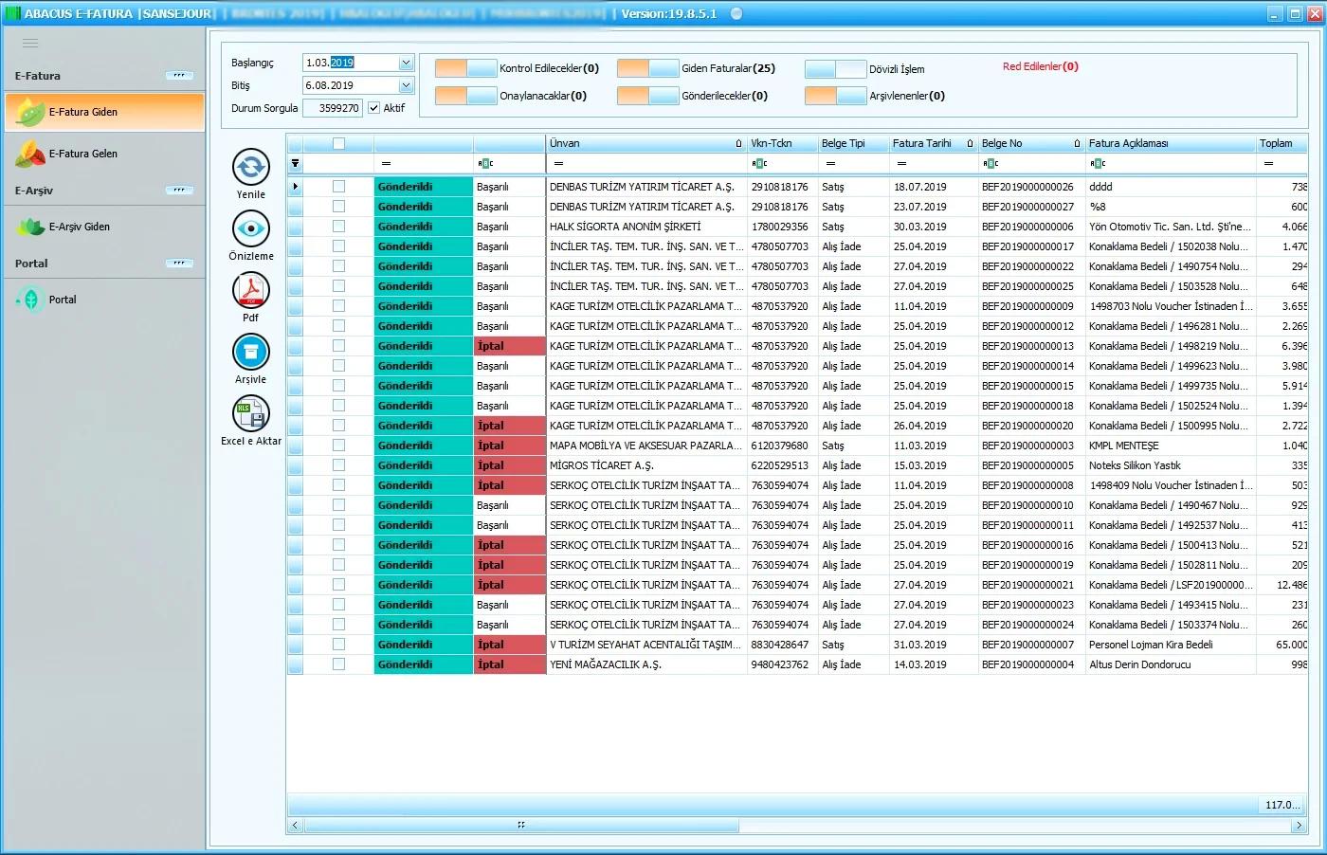Click the Gönderildi cell of HALK SİGORTA row

[x=424, y=227]
